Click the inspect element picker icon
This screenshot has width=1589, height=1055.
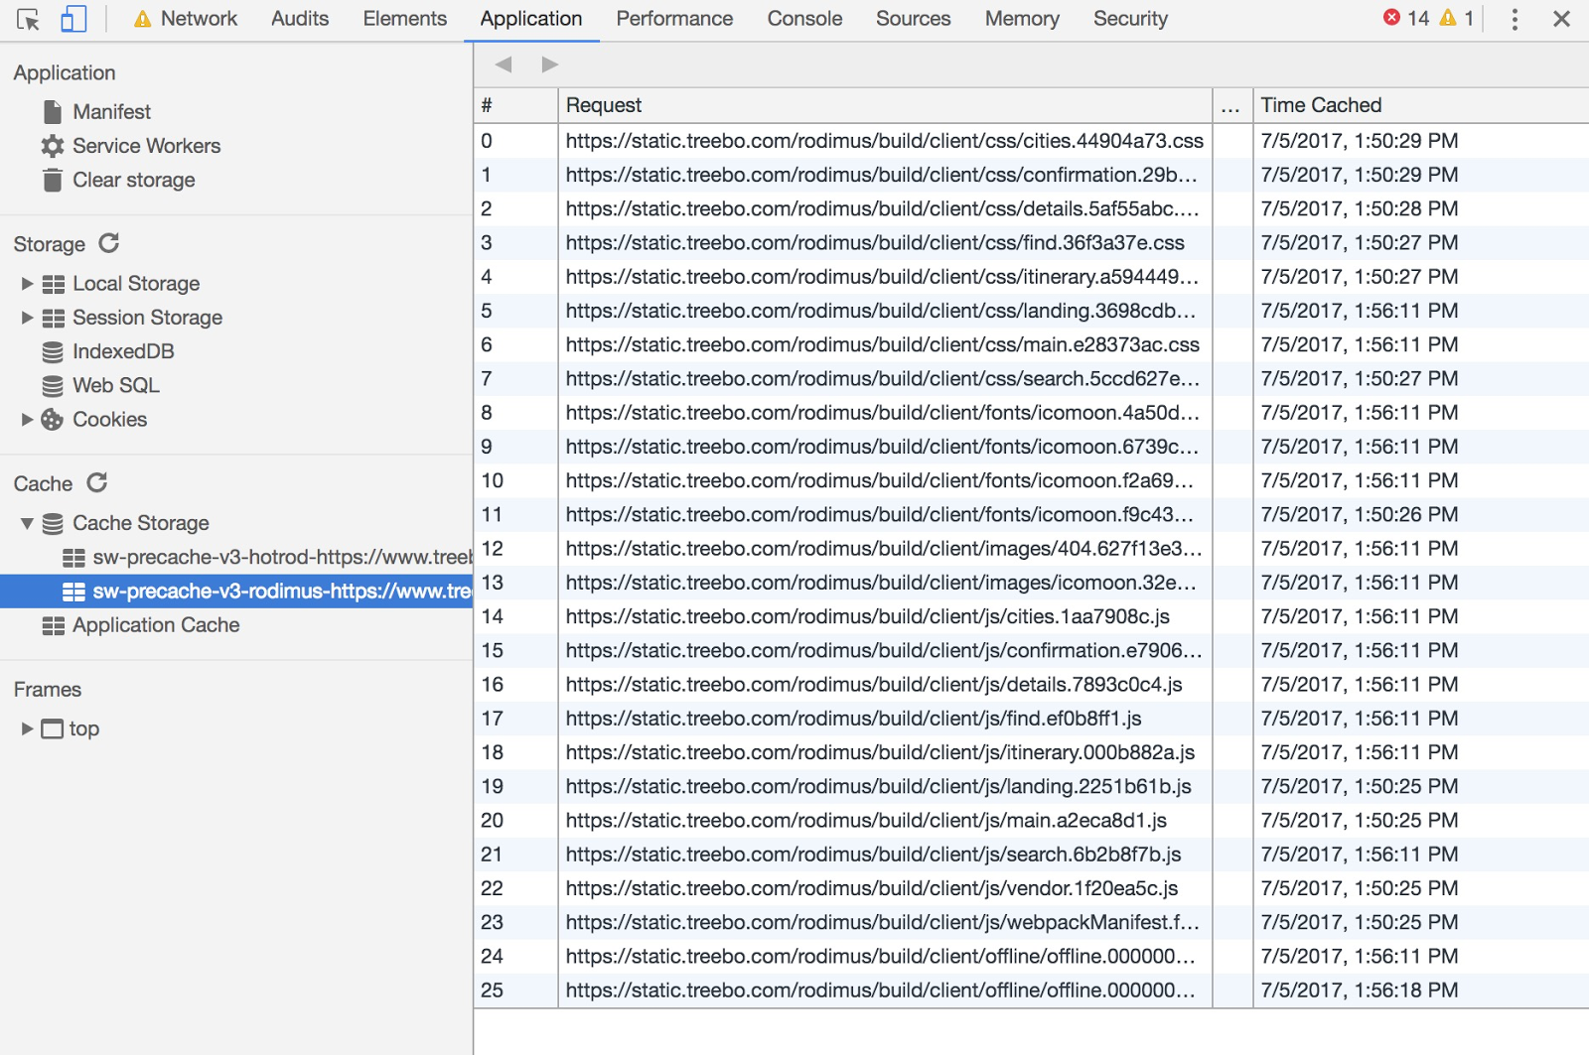[28, 19]
